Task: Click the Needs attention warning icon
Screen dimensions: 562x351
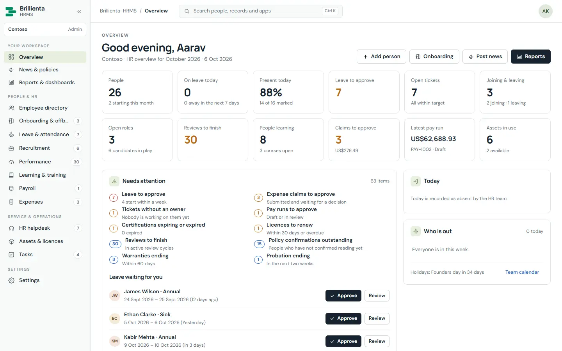Action: pos(114,181)
